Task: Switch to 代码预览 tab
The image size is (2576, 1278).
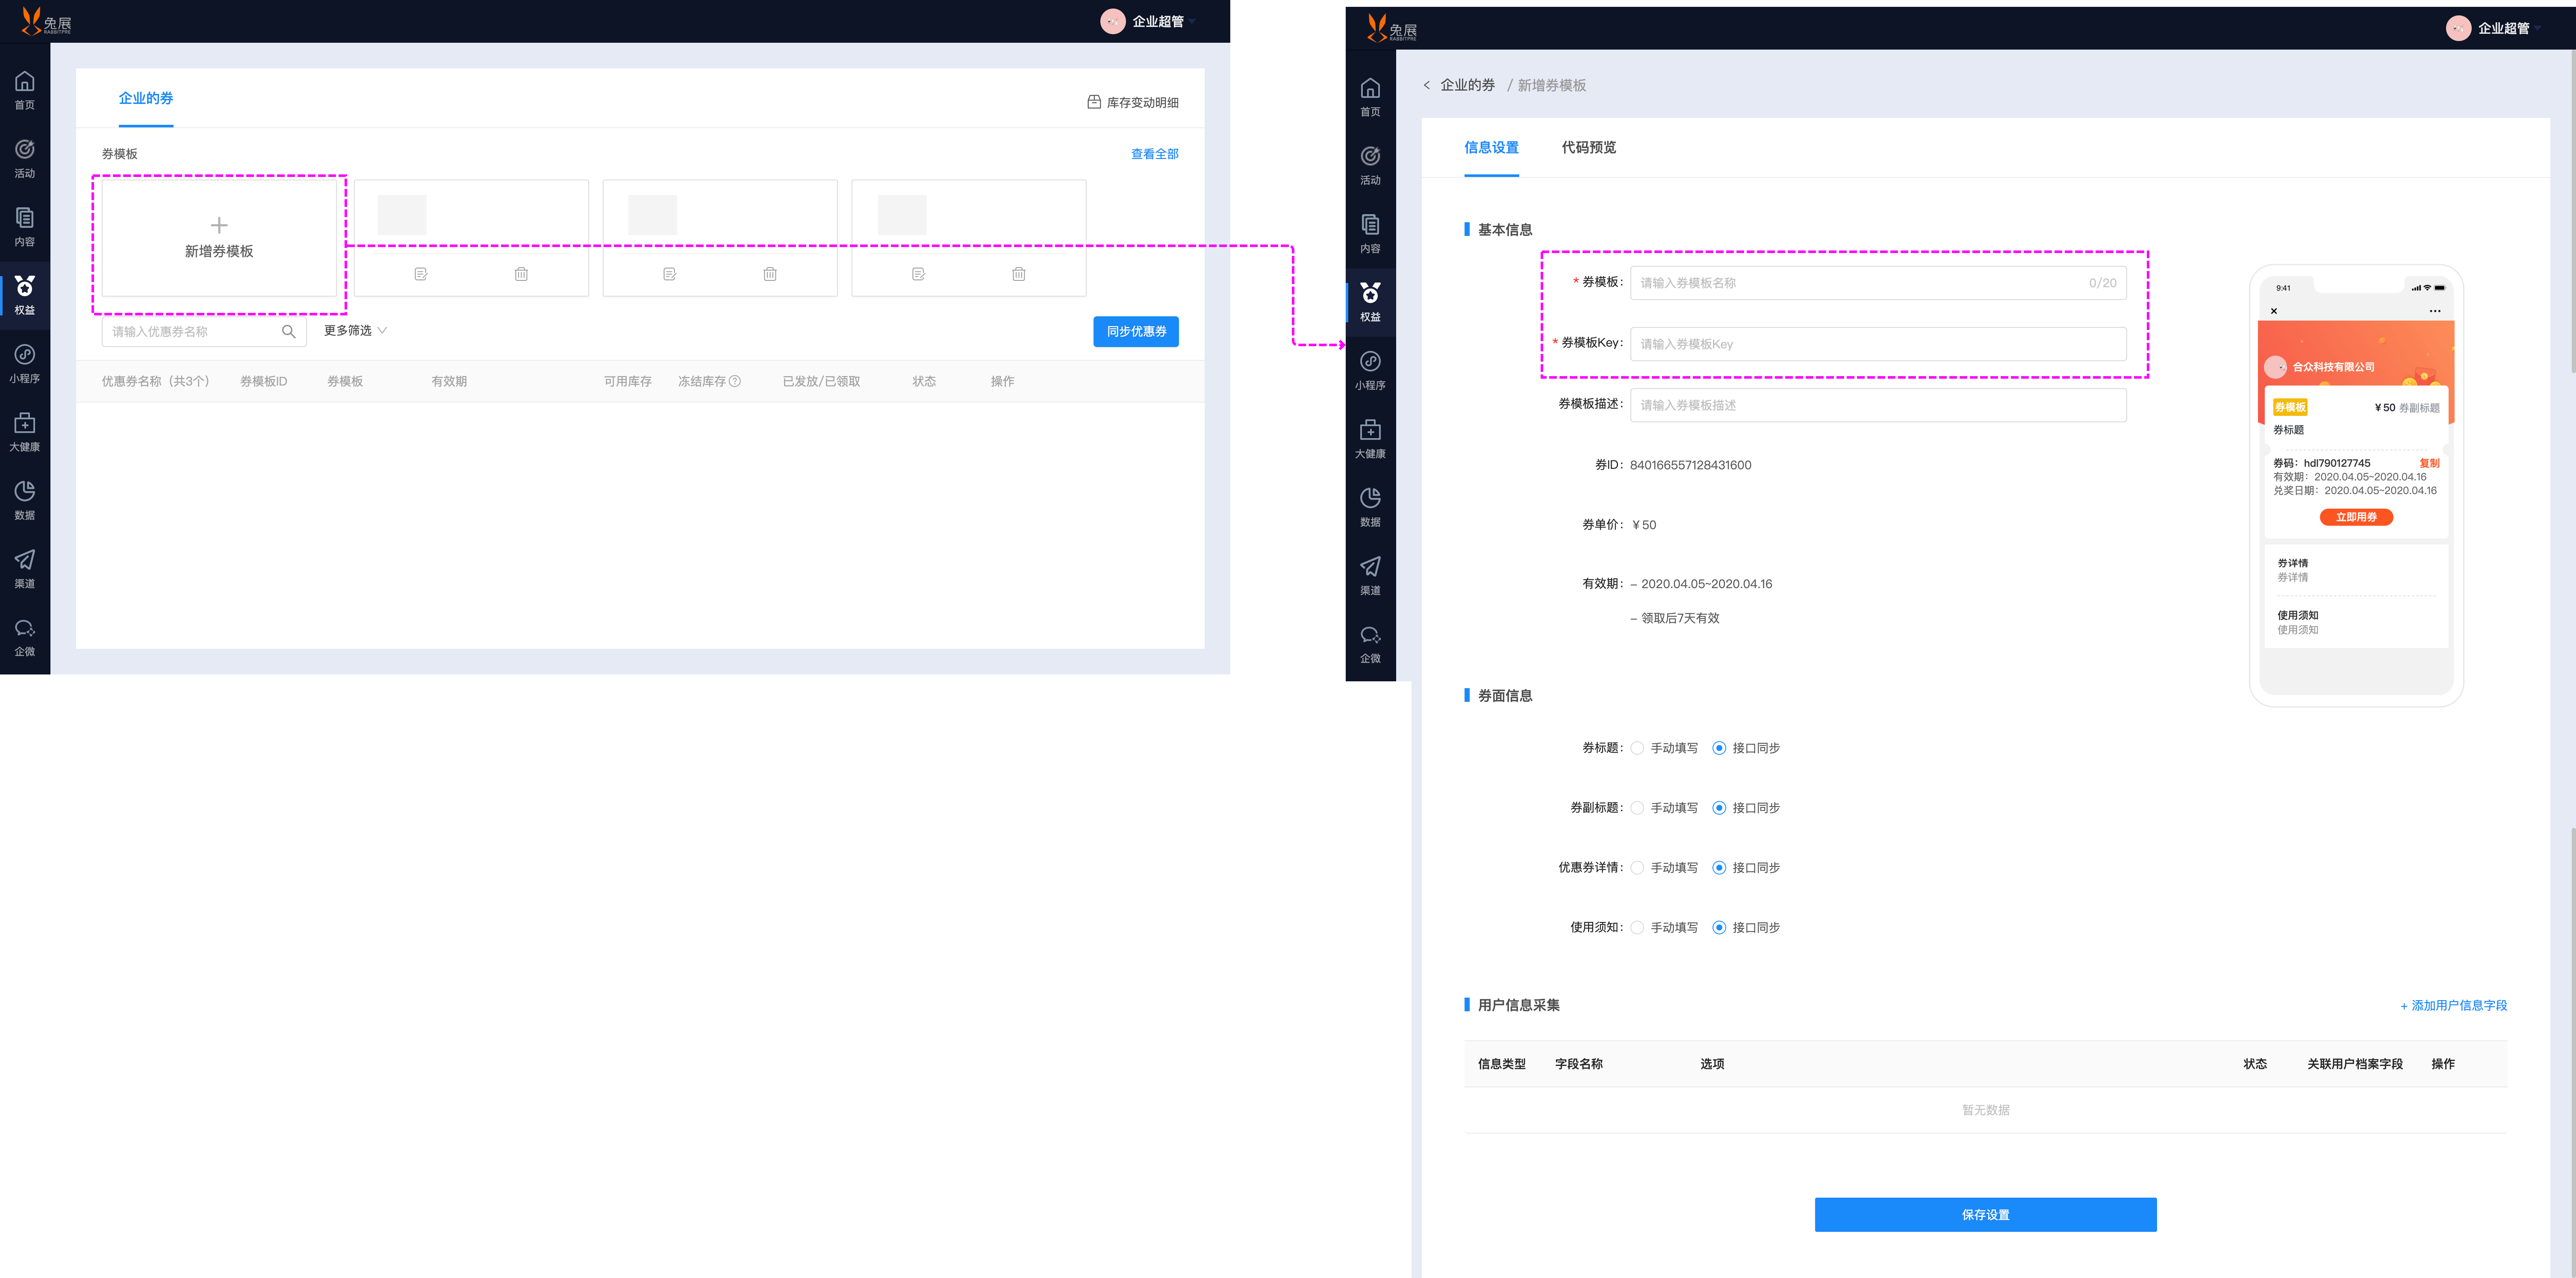Action: (1589, 147)
